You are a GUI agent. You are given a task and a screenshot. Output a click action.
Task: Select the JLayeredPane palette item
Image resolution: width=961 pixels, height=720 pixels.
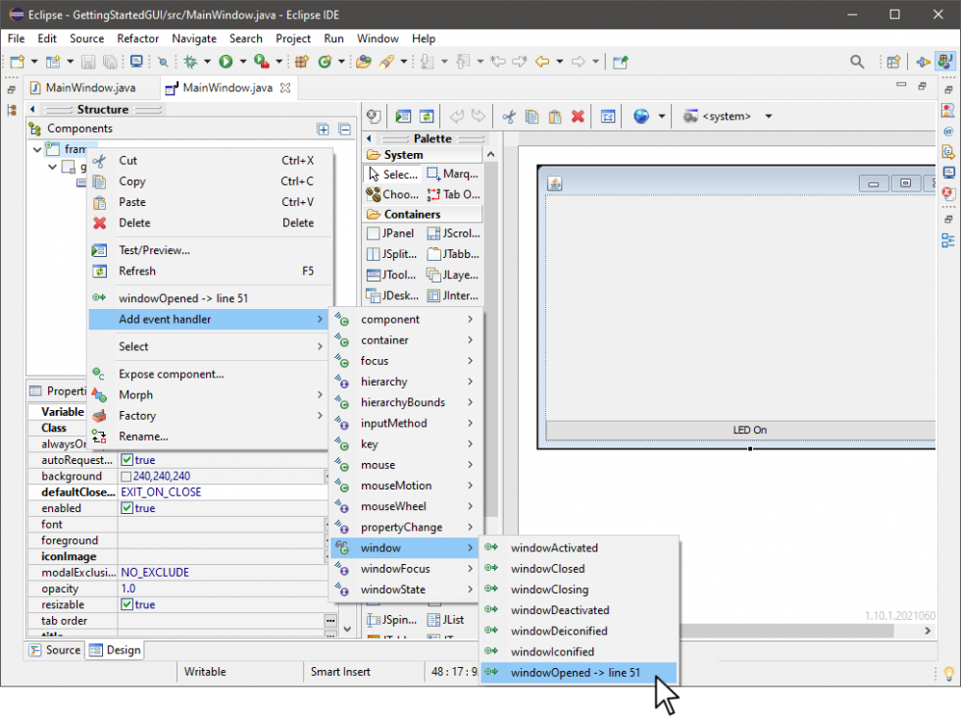453,275
